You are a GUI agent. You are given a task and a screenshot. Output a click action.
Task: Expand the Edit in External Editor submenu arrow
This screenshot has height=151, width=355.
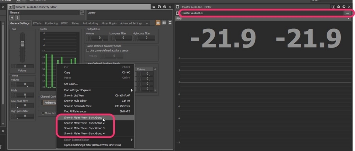click(x=132, y=140)
